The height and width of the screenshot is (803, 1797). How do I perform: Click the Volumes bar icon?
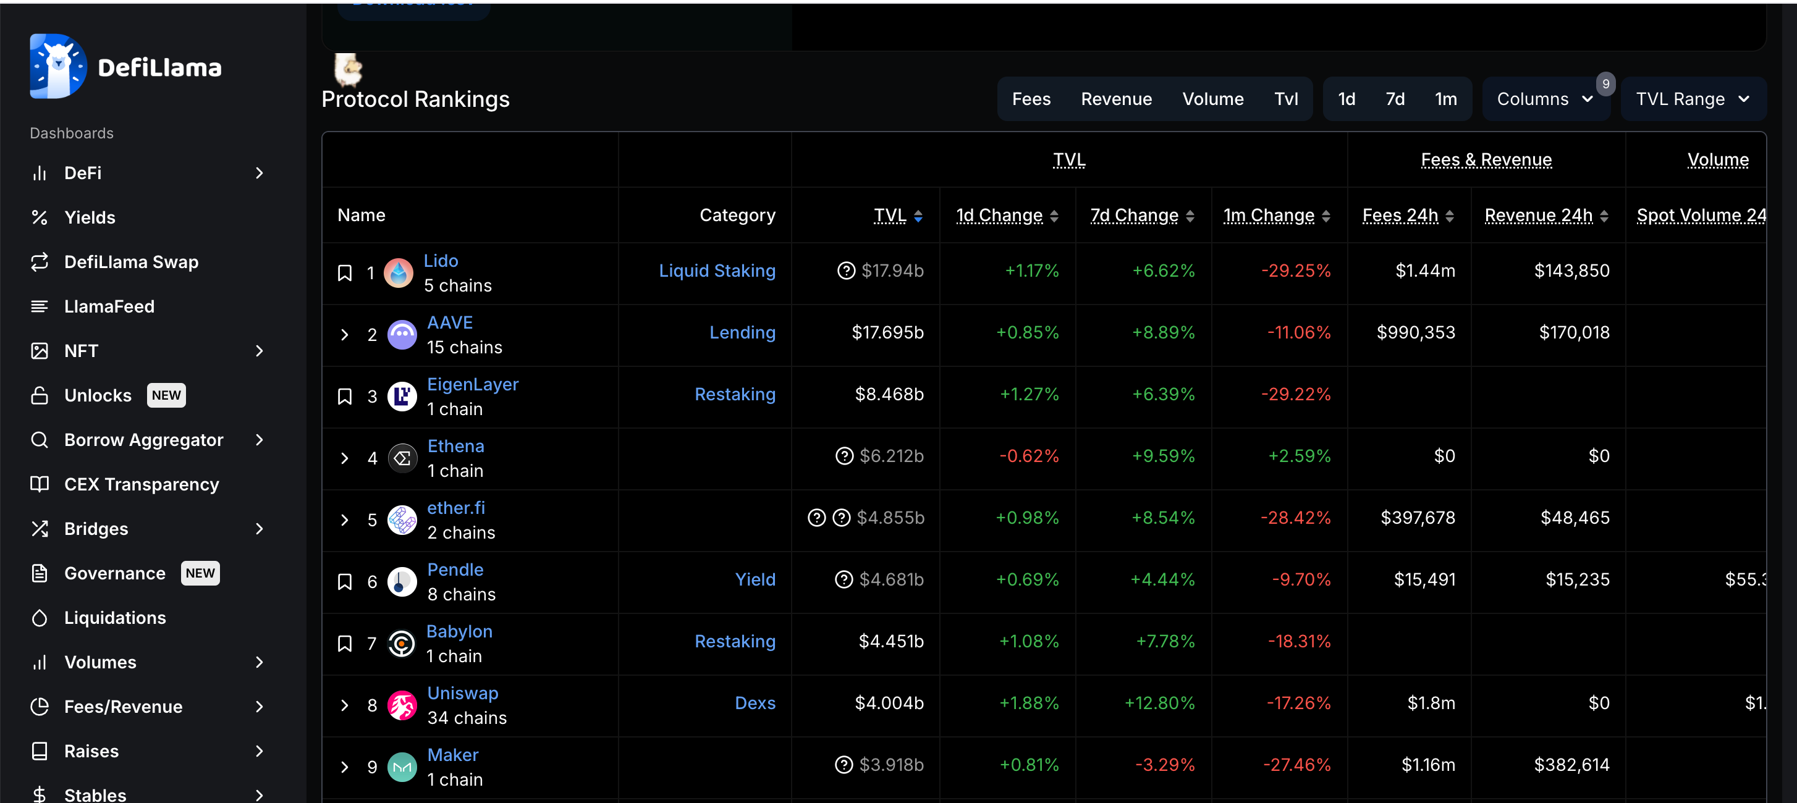(x=40, y=662)
